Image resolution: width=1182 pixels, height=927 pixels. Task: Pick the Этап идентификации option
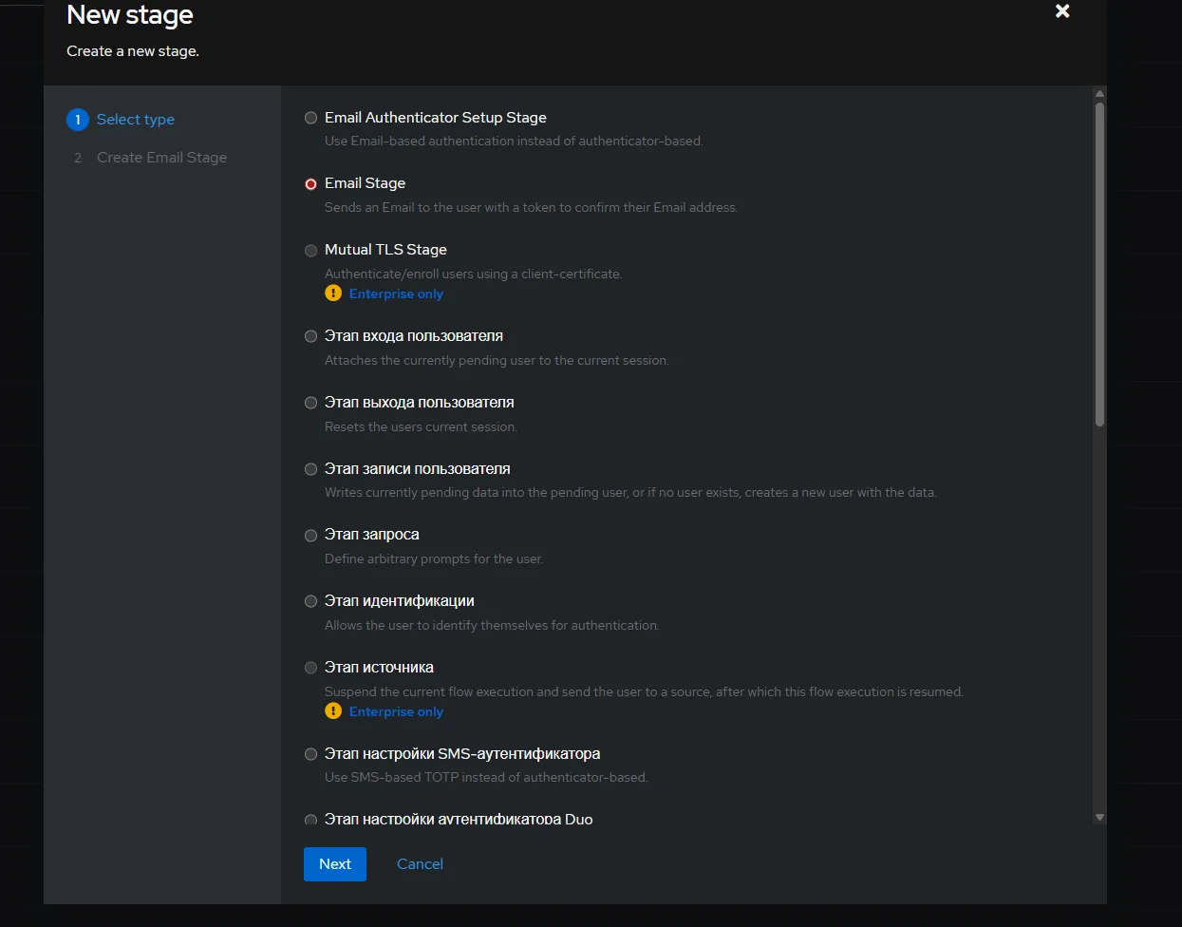(310, 601)
